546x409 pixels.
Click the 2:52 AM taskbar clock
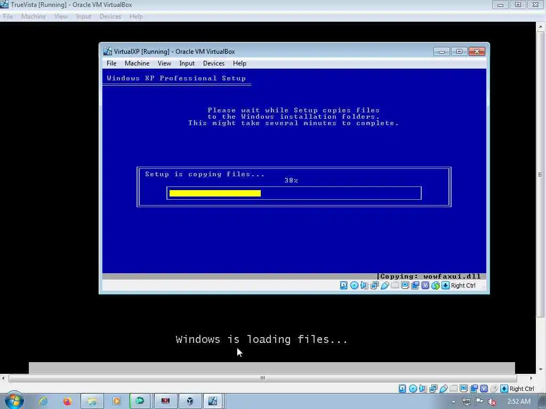[519, 402]
